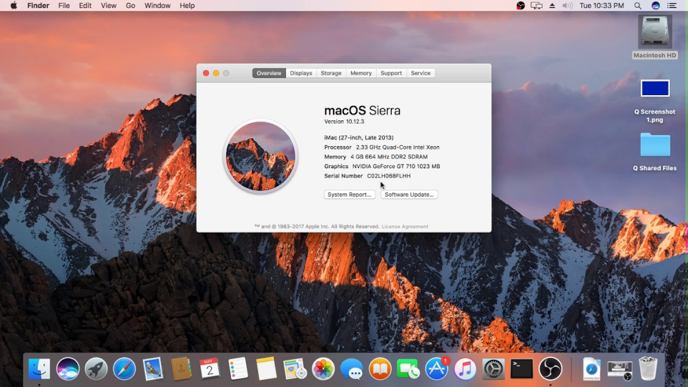Open App Store icon with badge
688x387 pixels.
point(437,369)
